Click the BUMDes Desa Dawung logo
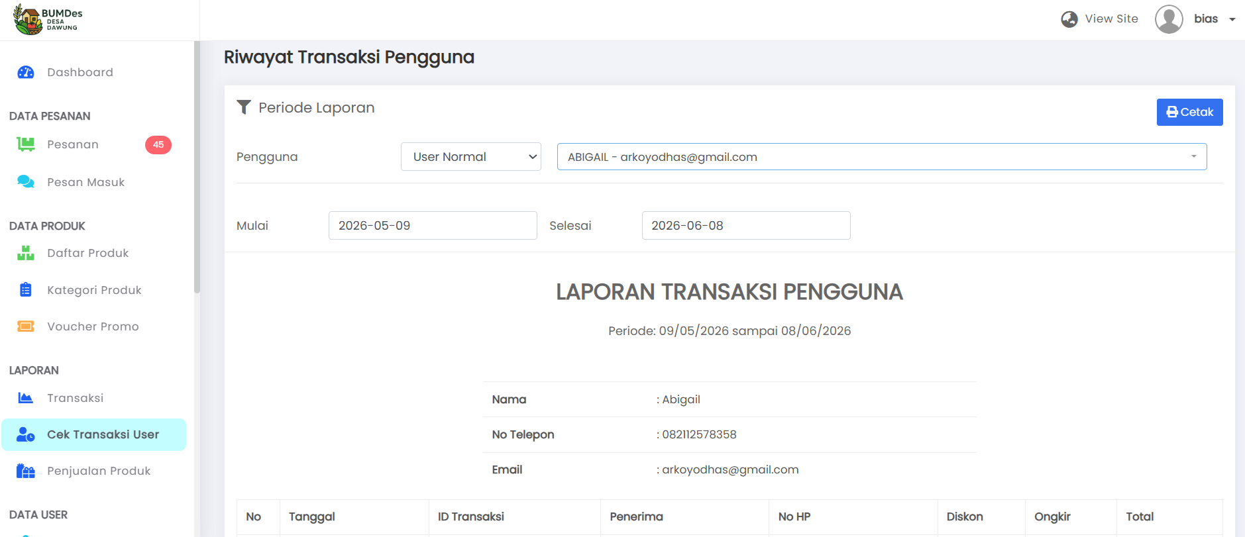The height and width of the screenshot is (537, 1245). [x=48, y=19]
